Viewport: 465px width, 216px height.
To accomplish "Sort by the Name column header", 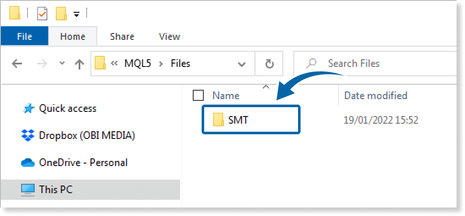I will [226, 95].
